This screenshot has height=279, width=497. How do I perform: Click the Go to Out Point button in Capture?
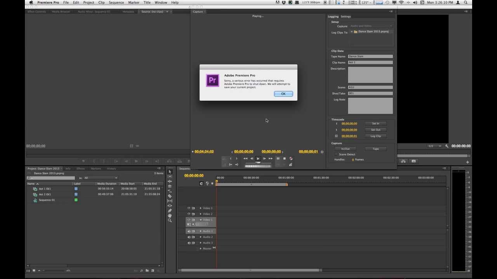point(236,165)
